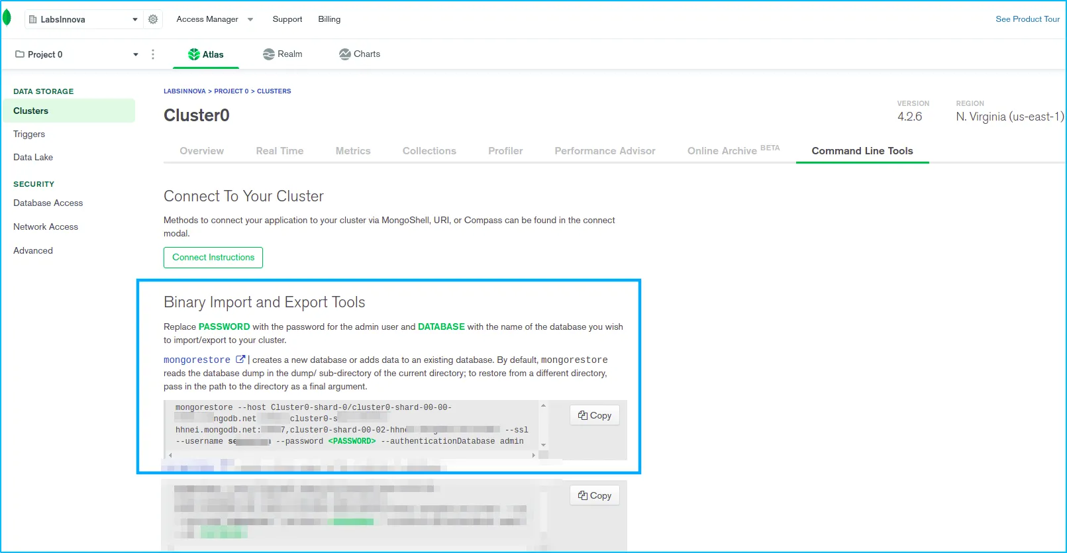Click the LABSINNOVA breadcrumb link
The width and height of the screenshot is (1067, 553).
coord(185,91)
